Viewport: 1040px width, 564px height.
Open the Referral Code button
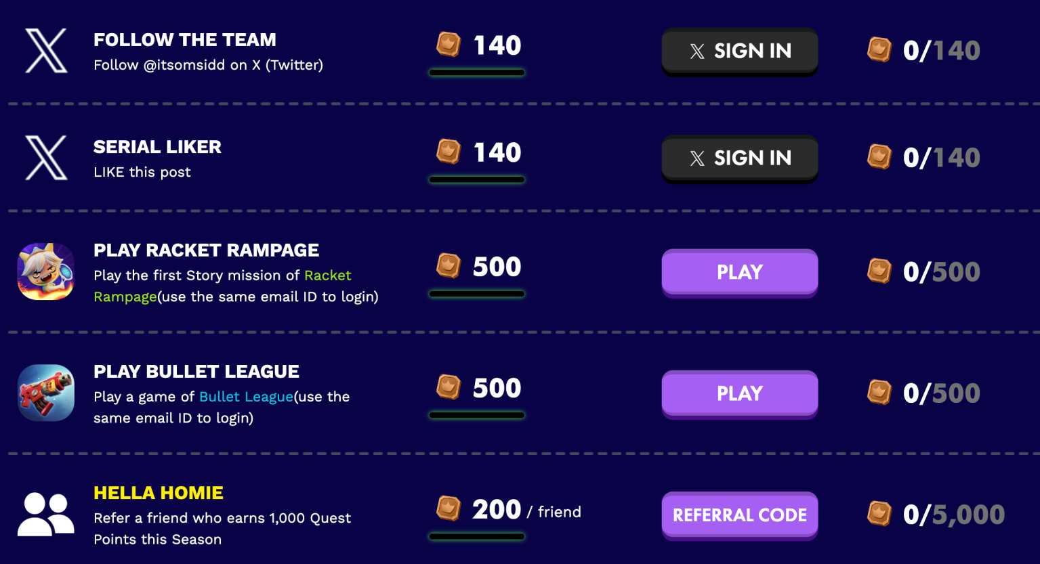click(x=739, y=515)
